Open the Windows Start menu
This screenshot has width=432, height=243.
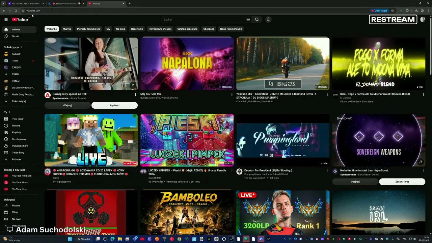pyautogui.click(x=70, y=239)
